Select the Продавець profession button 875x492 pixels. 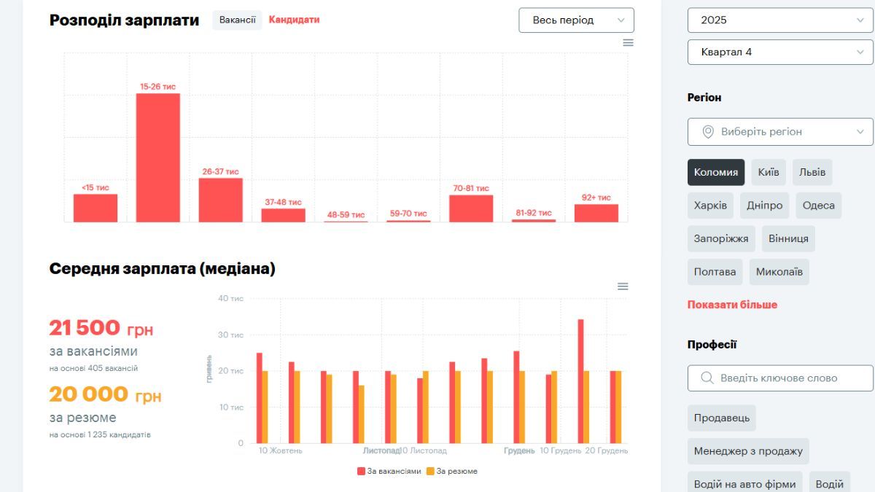pyautogui.click(x=721, y=418)
